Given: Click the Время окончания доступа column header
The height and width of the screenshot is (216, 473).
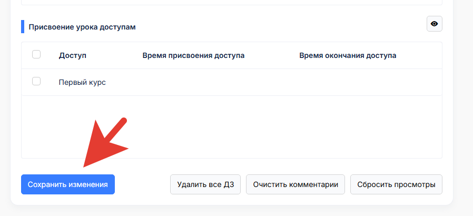Looking at the screenshot, I should coord(348,55).
